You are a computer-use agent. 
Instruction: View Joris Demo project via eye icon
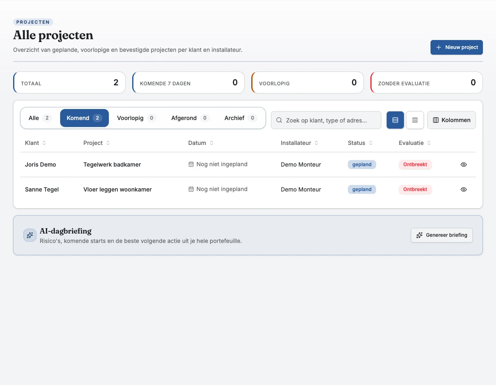pyautogui.click(x=464, y=165)
